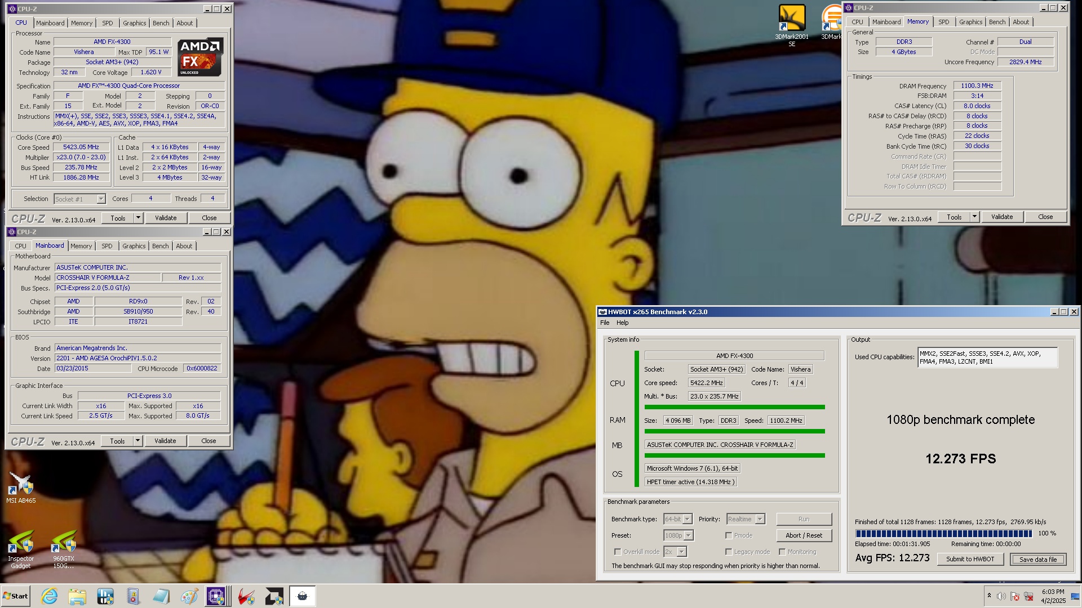
Task: Open the volume speaker tray icon
Action: coord(1001,596)
